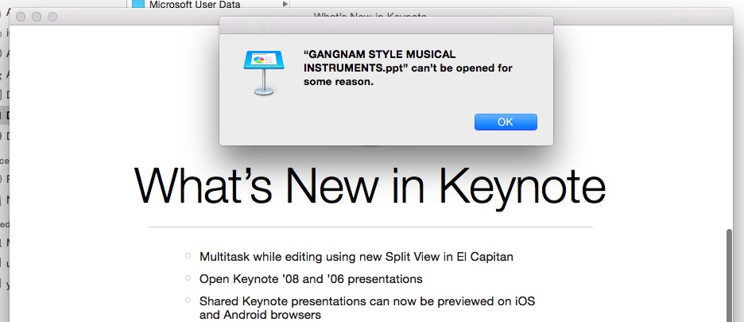This screenshot has width=744, height=322.
Task: Click the "can't be opened" error message text
Action: pos(408,68)
